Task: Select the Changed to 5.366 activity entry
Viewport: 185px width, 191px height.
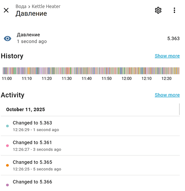Action: (x=90, y=183)
